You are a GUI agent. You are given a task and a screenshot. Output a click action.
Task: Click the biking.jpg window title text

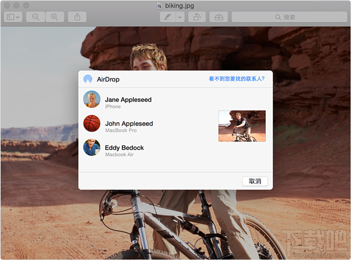click(180, 6)
